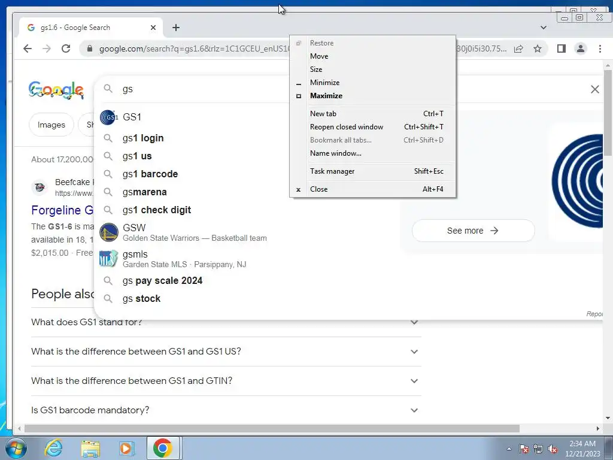Select New tab in the context menu
613x460 pixels.
coord(372,114)
